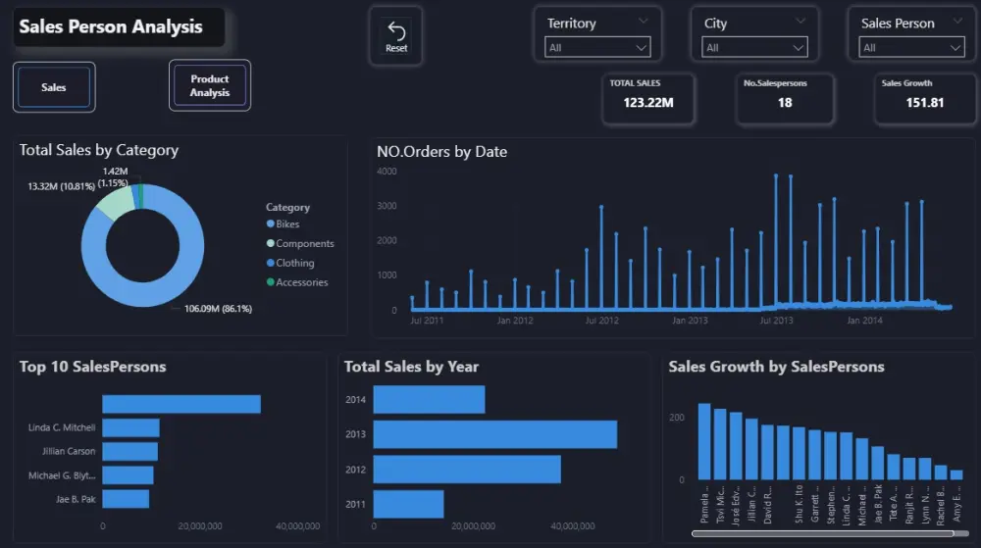Open the Sales Person All combo box
The width and height of the screenshot is (981, 548).
tap(911, 47)
